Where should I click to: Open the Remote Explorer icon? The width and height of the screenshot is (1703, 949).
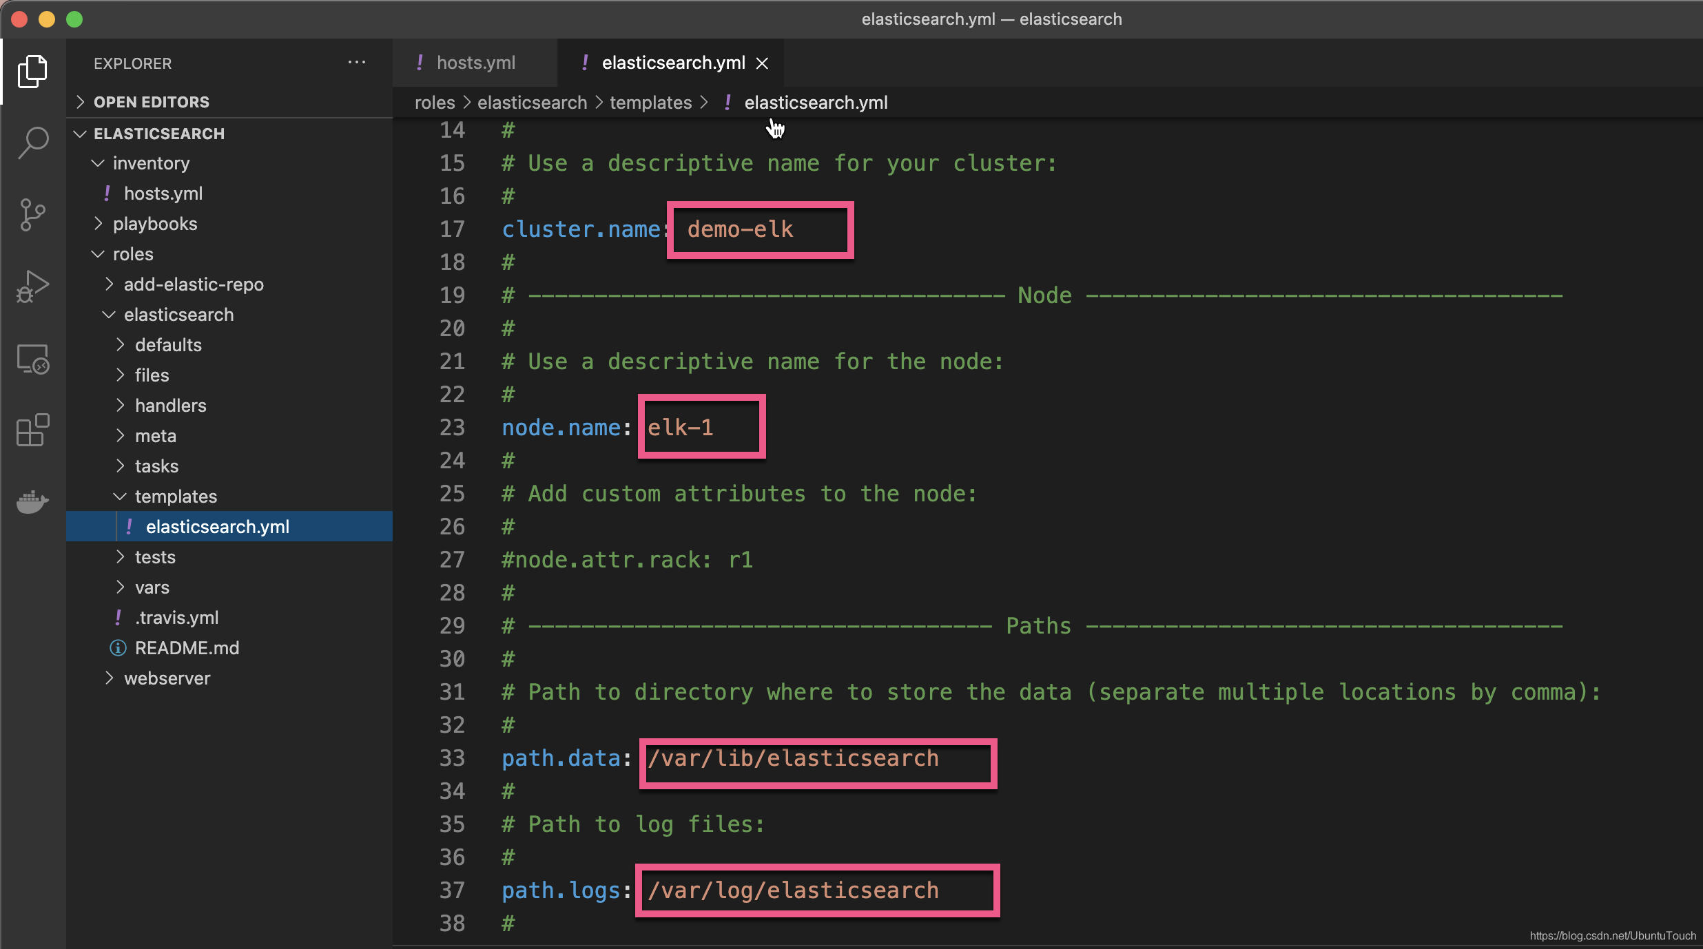[32, 359]
